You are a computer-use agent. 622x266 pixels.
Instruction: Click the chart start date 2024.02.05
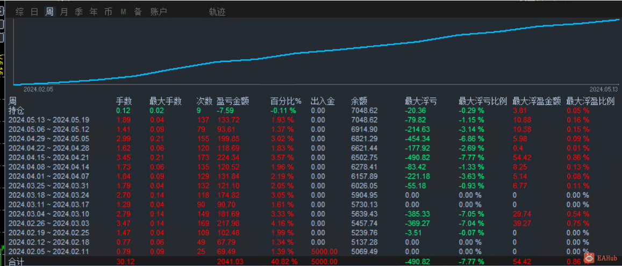click(38, 89)
